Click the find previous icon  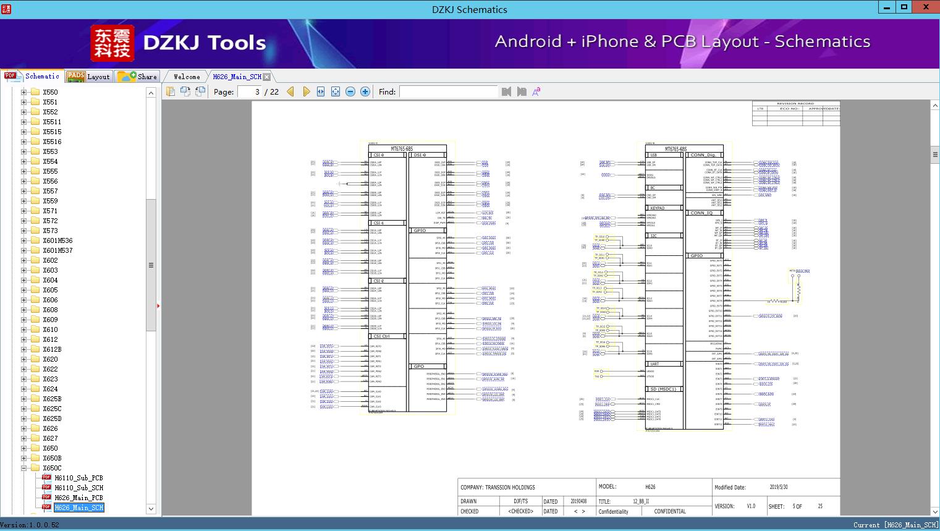tap(507, 91)
